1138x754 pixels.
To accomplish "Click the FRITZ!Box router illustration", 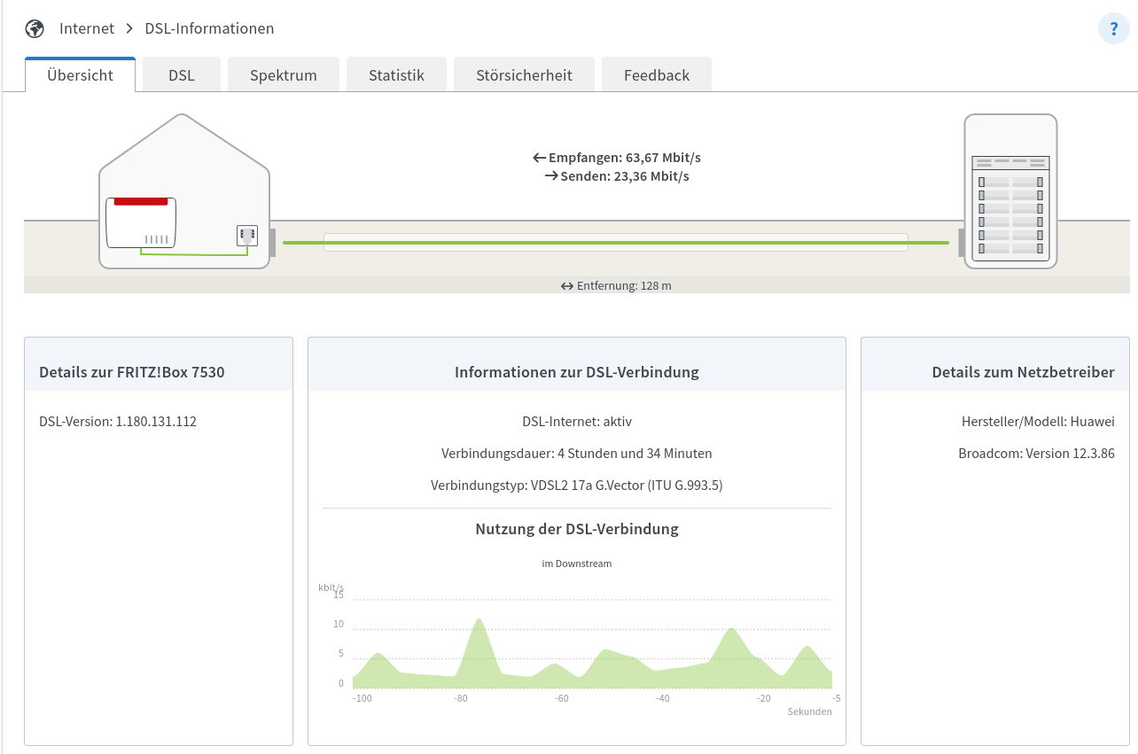I will 141,222.
